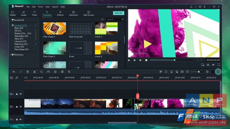
Task: Toggle the auto-link chain icon
Action: coord(17,78)
